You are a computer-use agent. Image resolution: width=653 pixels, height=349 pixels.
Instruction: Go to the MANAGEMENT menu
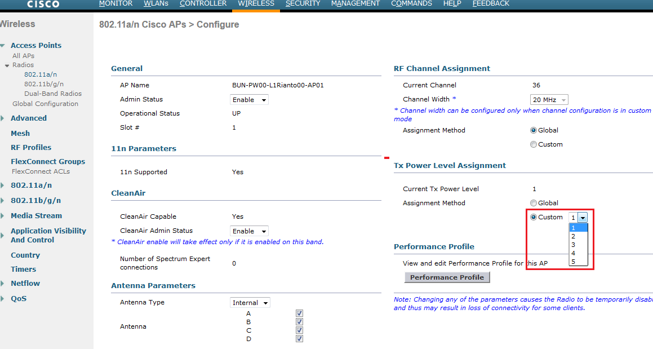(355, 4)
